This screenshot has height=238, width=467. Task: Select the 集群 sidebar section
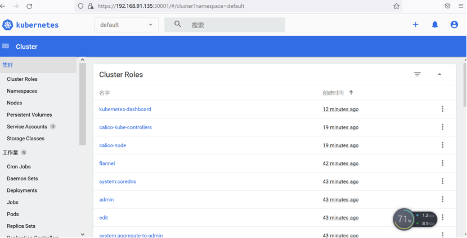pyautogui.click(x=38, y=65)
